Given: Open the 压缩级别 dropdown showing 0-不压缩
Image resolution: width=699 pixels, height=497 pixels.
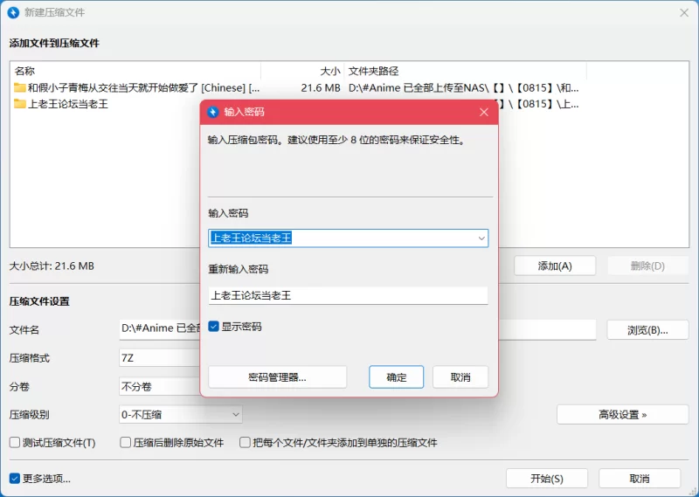Looking at the screenshot, I should [x=181, y=415].
